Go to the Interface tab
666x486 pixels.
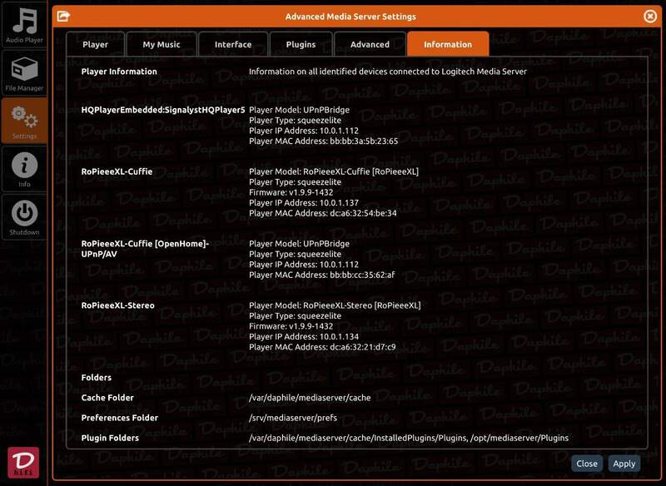tap(233, 44)
